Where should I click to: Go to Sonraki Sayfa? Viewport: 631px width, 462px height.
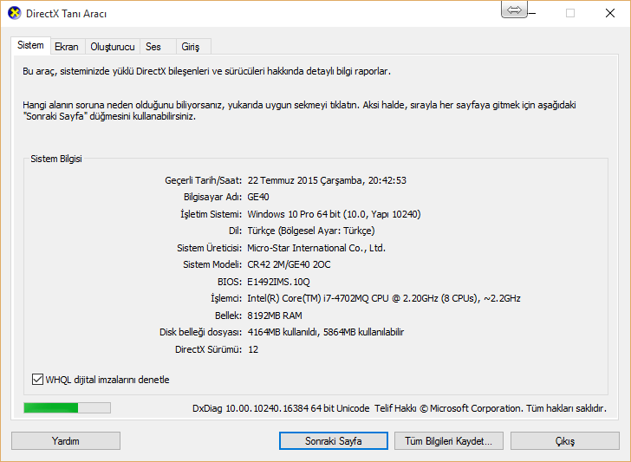click(334, 441)
